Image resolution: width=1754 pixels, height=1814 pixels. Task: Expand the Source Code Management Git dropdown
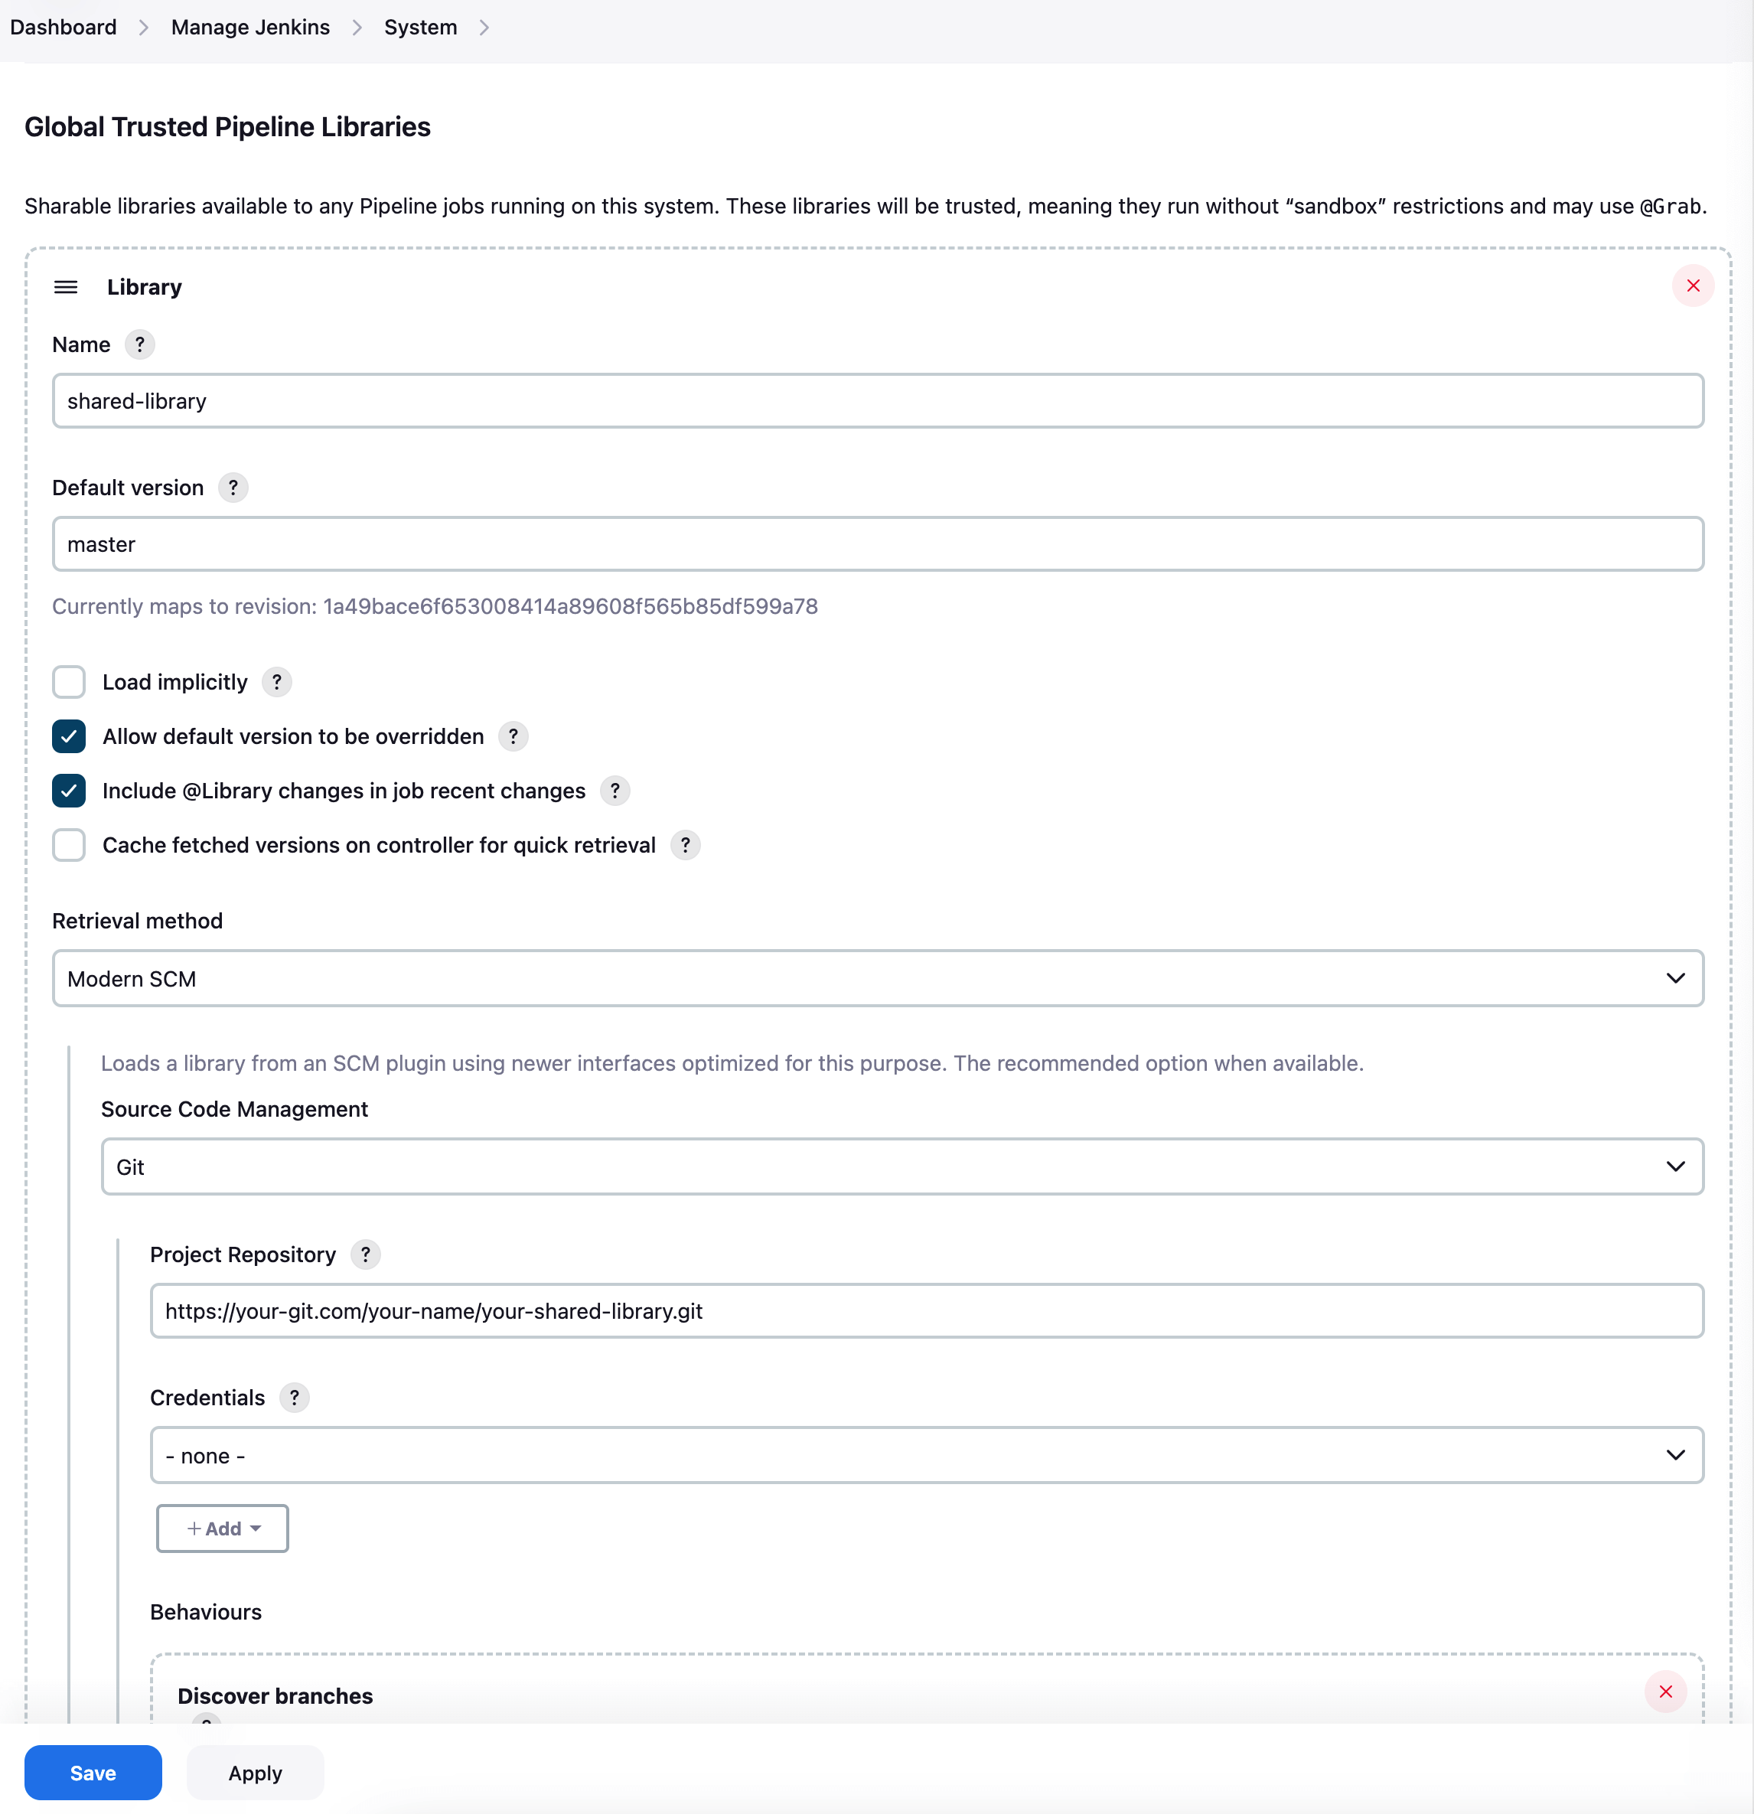901,1167
